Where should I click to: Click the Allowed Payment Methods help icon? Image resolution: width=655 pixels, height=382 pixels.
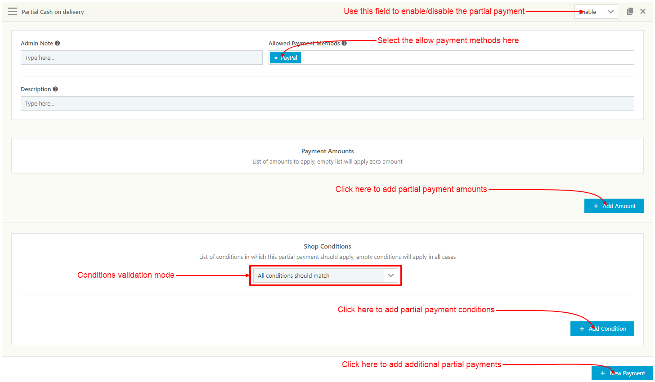(x=344, y=43)
